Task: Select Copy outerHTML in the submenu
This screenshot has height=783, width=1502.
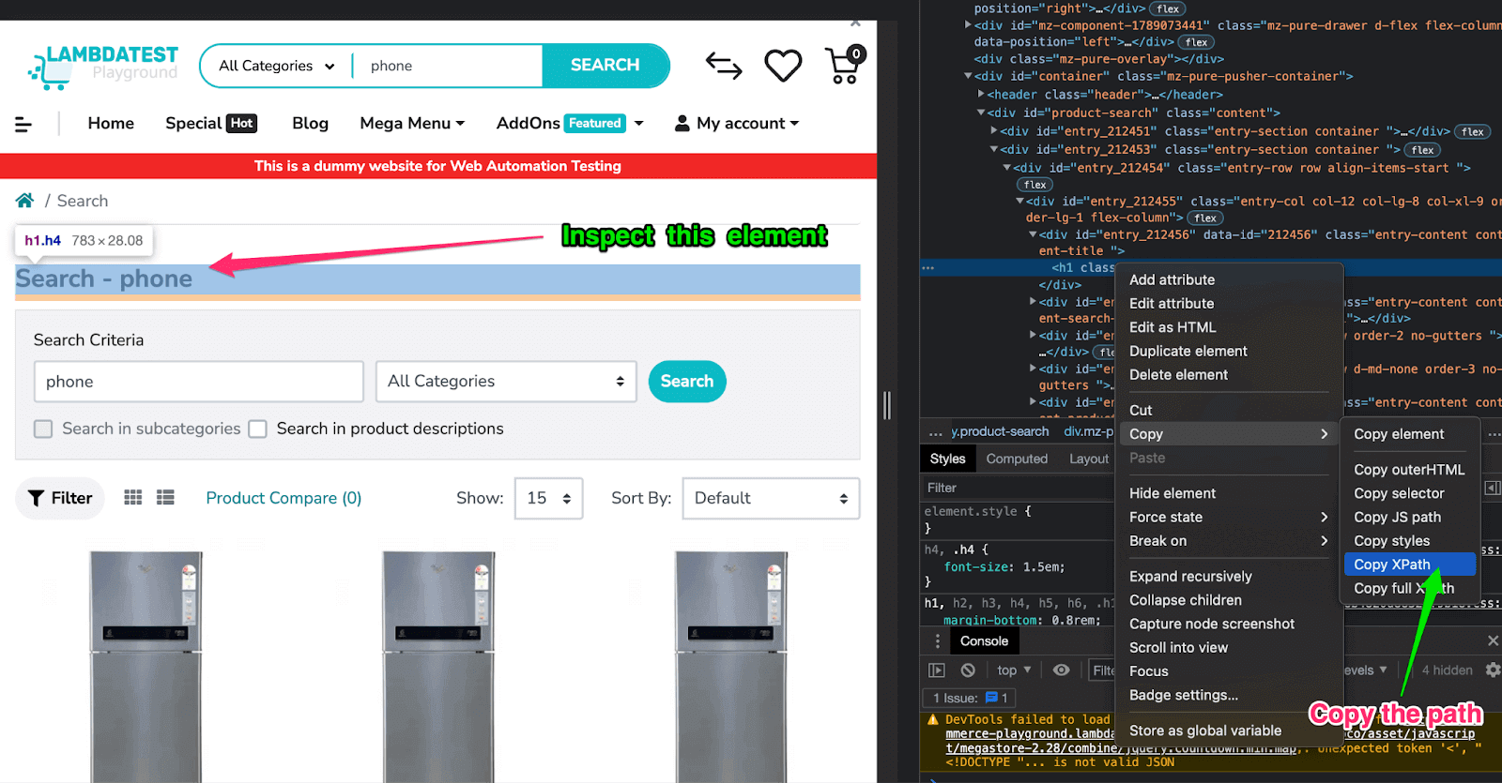Action: coord(1409,470)
